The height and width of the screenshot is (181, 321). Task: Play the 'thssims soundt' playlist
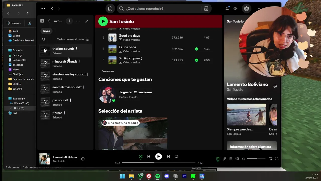(45, 51)
